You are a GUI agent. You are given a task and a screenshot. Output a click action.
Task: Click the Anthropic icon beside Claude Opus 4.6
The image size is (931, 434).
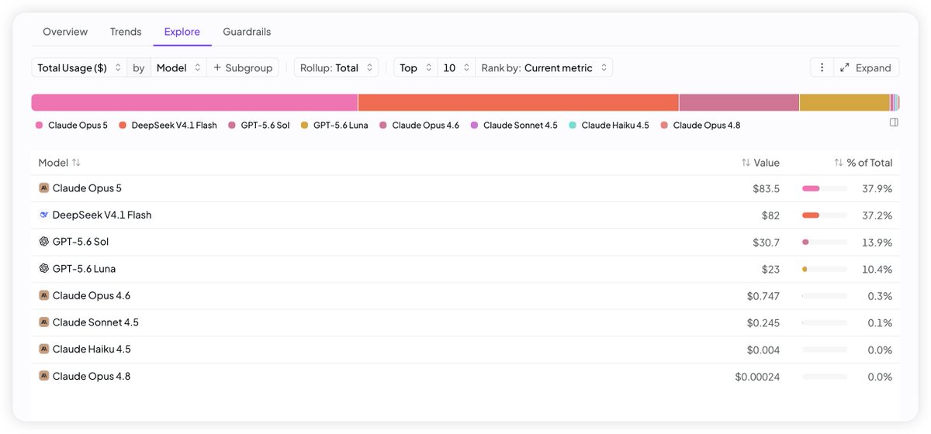tap(44, 295)
